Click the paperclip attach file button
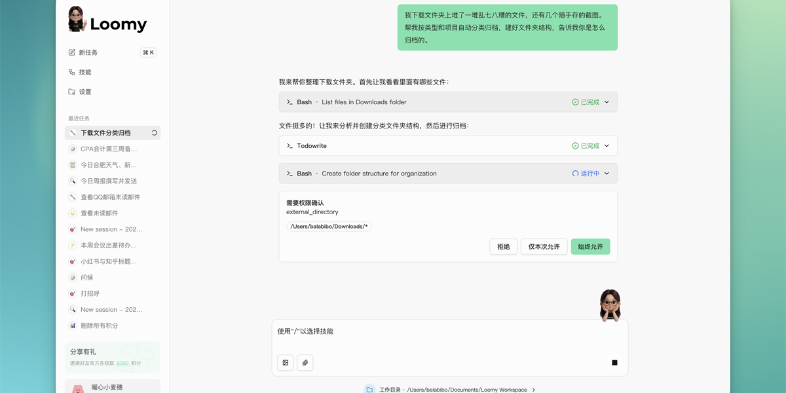 point(305,363)
